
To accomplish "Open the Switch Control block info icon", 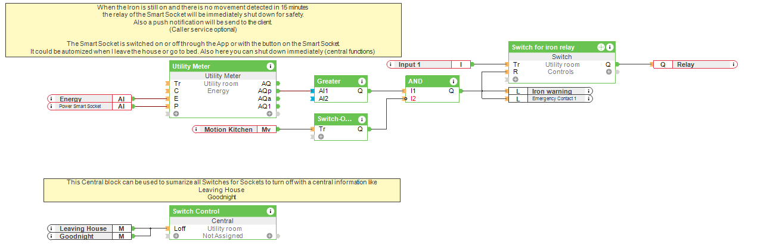I will [x=270, y=211].
